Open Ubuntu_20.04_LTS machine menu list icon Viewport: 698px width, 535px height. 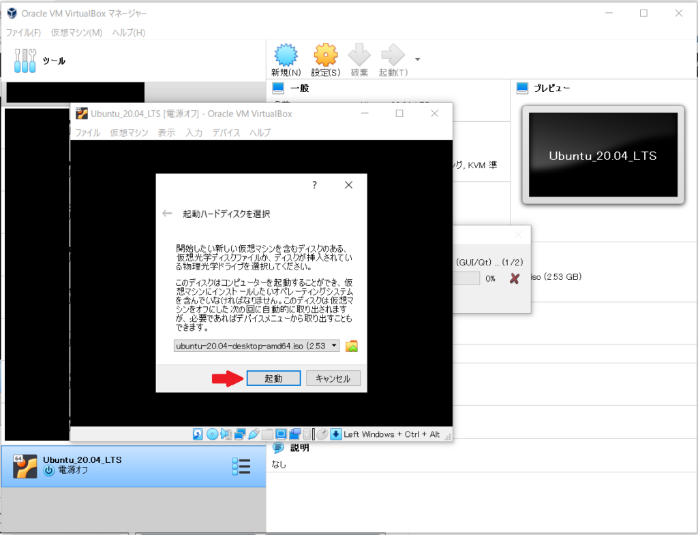[241, 466]
